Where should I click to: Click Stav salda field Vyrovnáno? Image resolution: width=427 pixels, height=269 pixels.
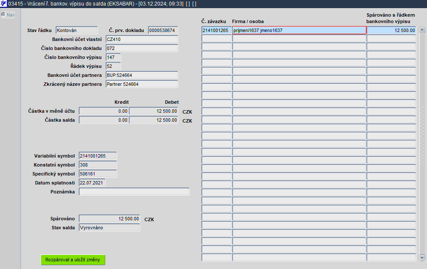pos(109,228)
